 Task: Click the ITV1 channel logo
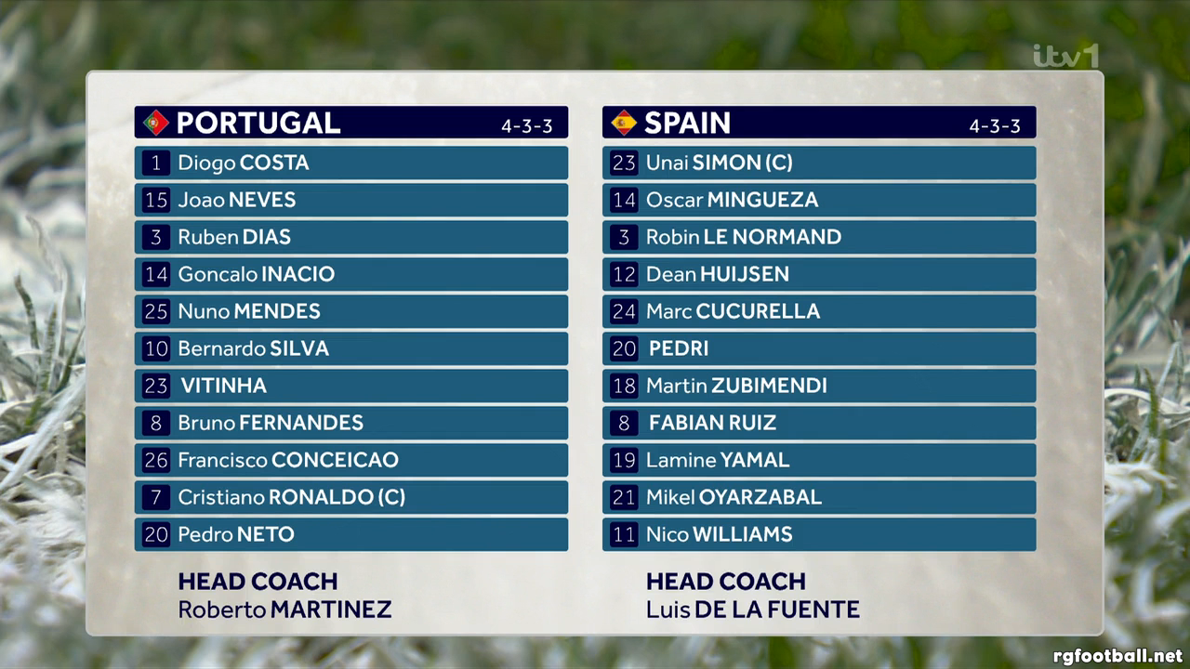[x=1065, y=56]
